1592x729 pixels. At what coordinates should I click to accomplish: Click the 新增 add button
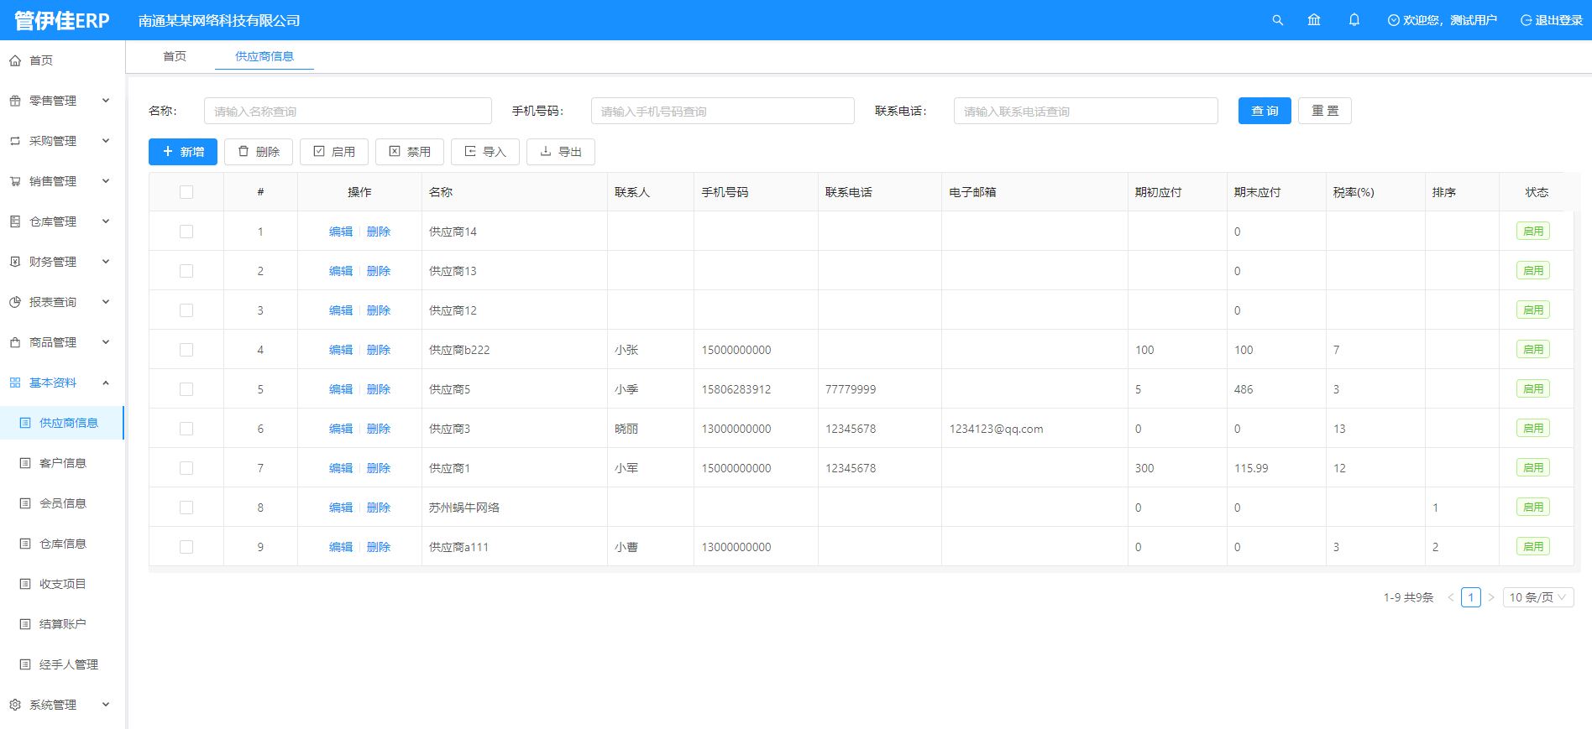pos(183,152)
